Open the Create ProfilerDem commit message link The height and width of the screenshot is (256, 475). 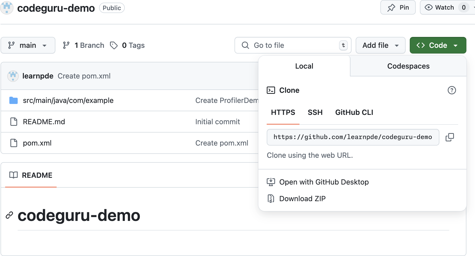tap(227, 100)
